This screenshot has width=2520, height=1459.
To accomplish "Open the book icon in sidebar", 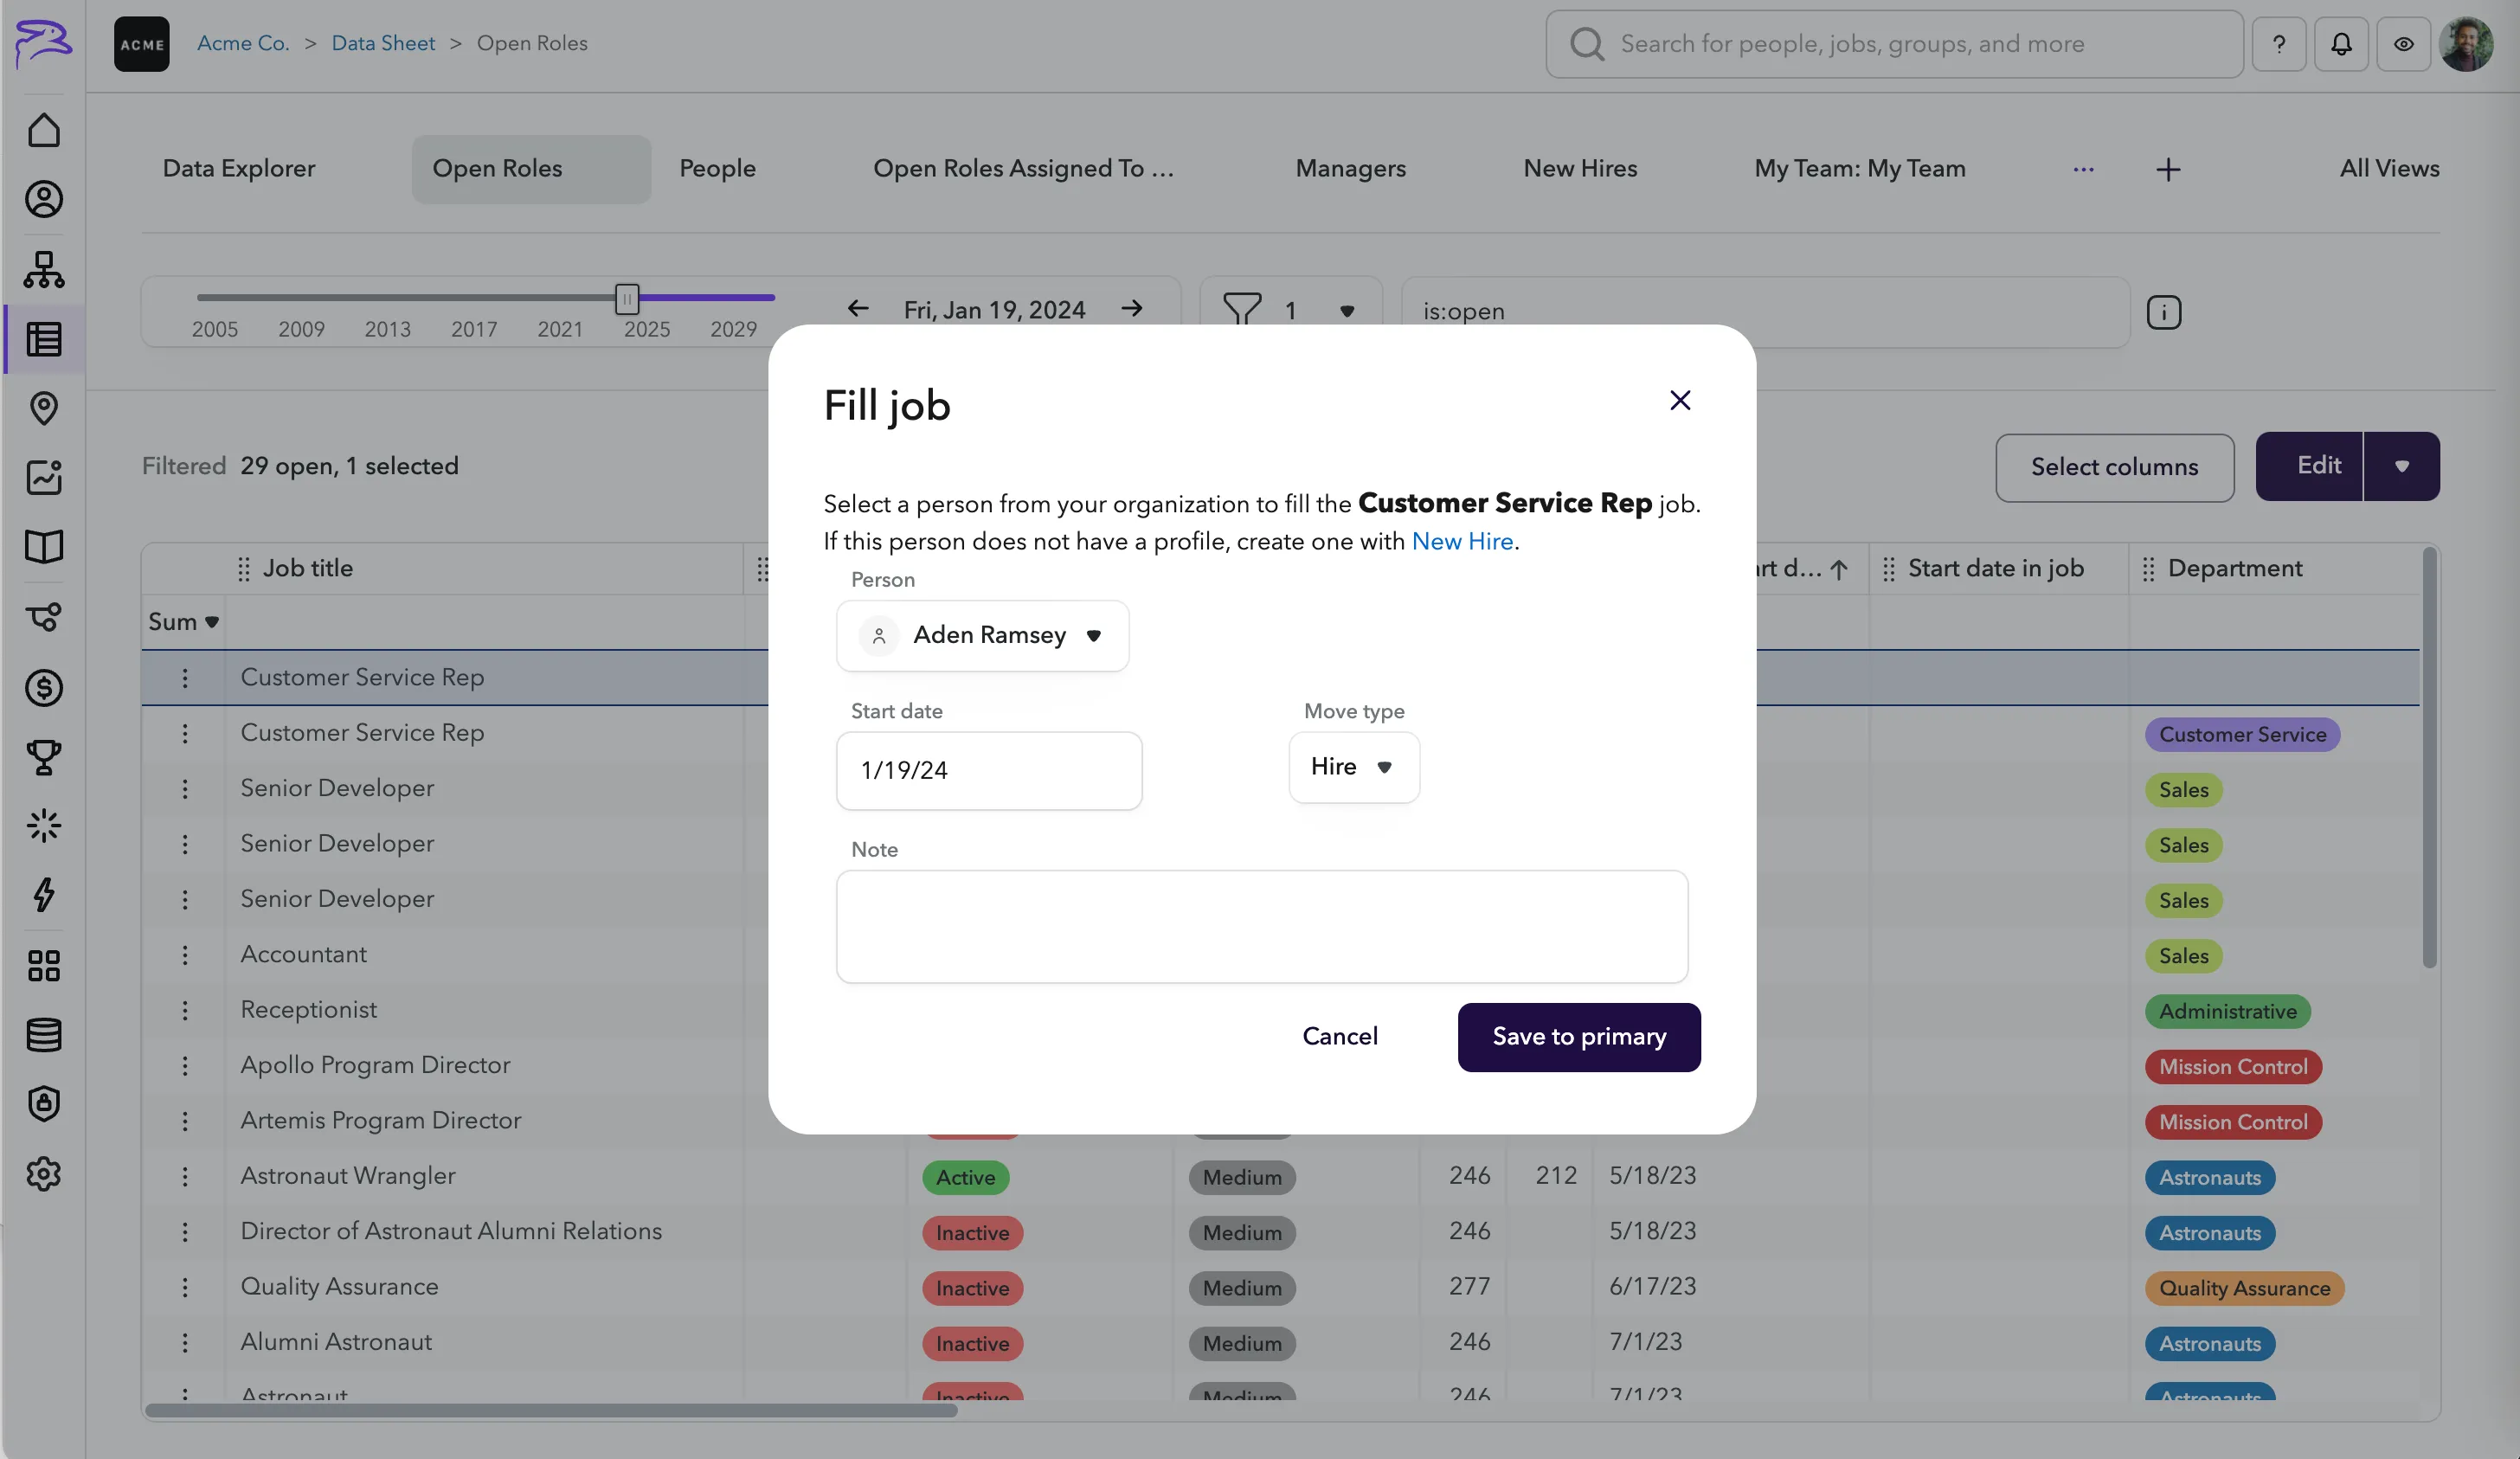I will [x=44, y=547].
